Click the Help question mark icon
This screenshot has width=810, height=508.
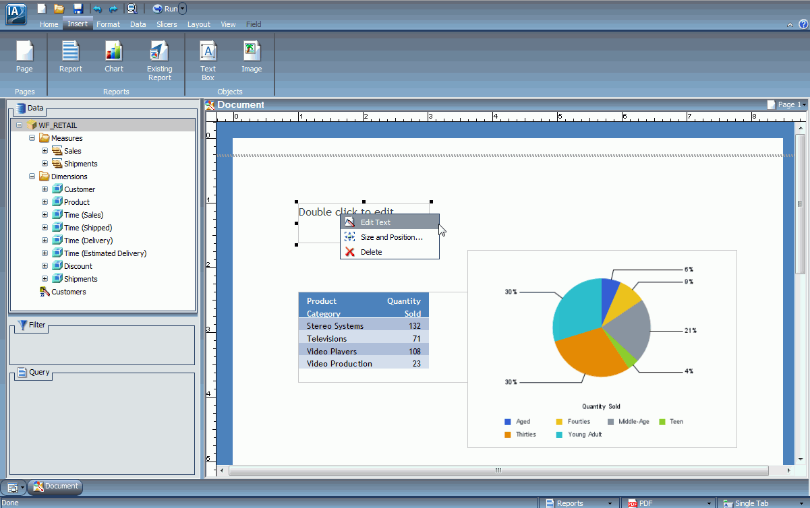coord(803,24)
